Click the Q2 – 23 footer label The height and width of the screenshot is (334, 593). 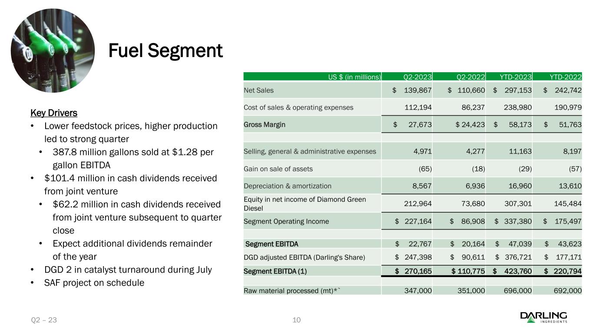[x=44, y=320]
